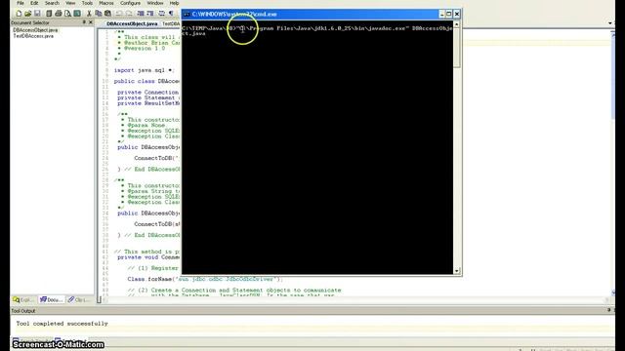Click the 'import java.sql.*;' code line
Viewport: 625px width, 351px height.
click(x=144, y=70)
